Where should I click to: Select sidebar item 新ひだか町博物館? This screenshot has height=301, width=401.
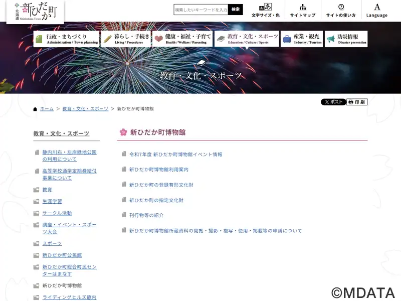[x=62, y=285]
